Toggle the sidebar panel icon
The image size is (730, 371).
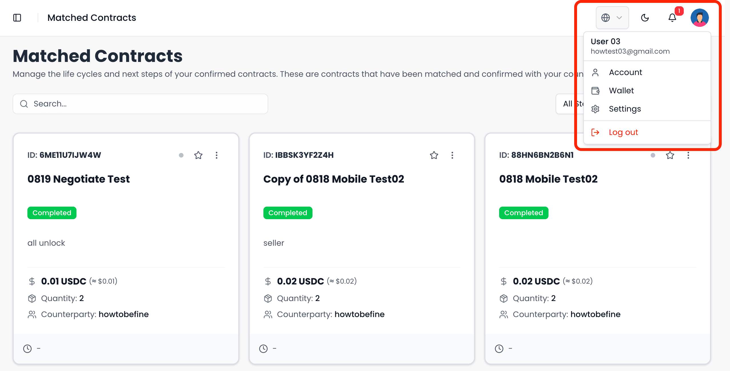[17, 18]
